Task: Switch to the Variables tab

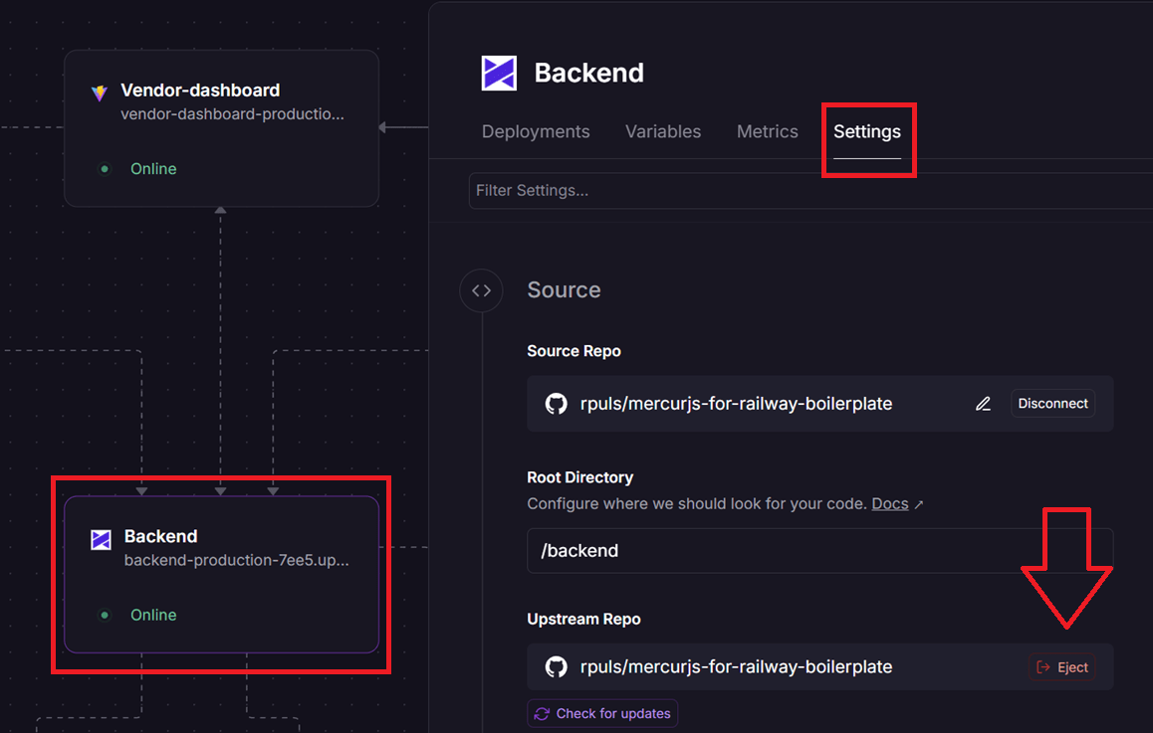Action: (663, 131)
